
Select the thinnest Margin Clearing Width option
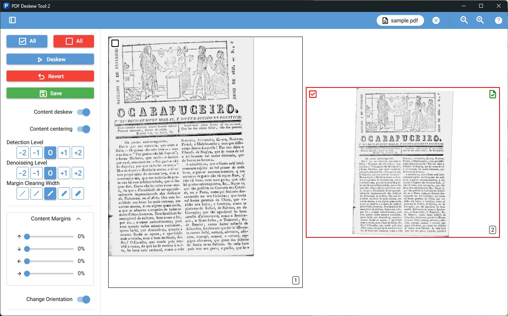pos(22,193)
